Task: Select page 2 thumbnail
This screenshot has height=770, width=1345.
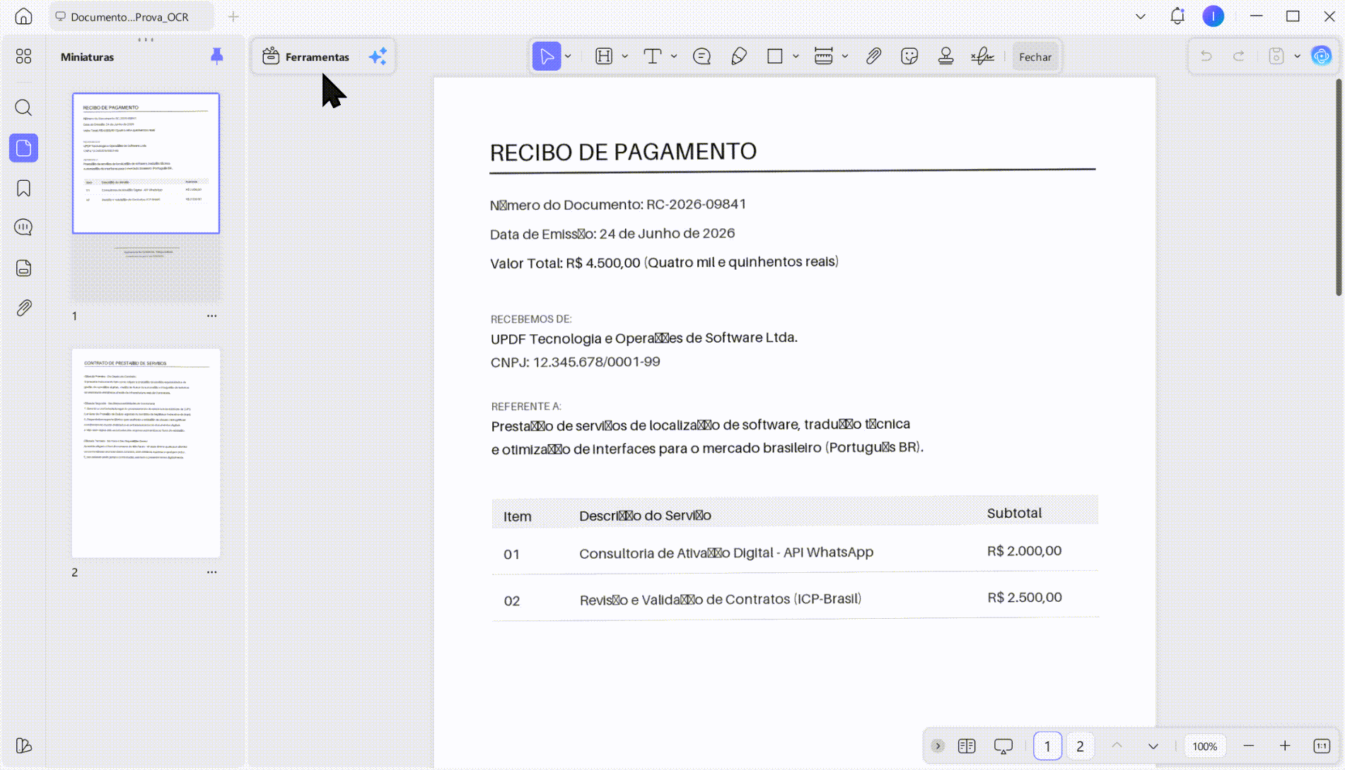Action: click(146, 453)
